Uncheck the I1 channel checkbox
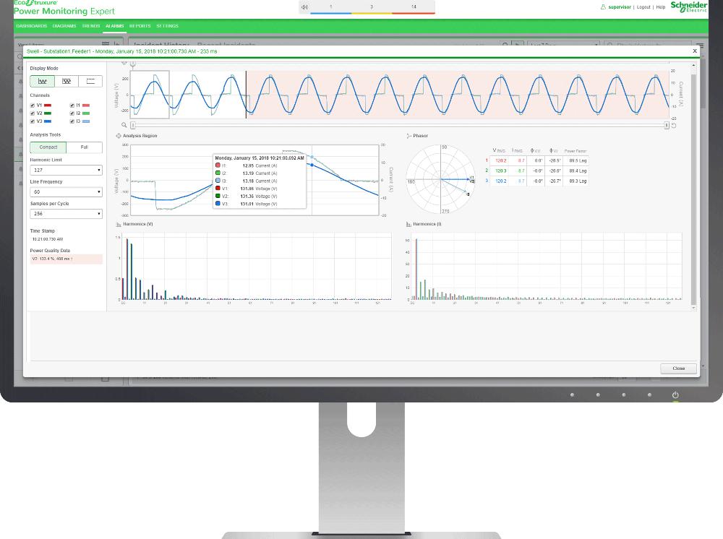Viewport: 723px width, 539px height. [72, 105]
